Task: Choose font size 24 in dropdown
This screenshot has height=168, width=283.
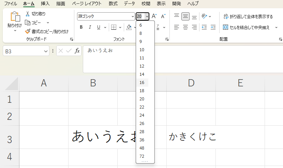Action: tap(143, 115)
